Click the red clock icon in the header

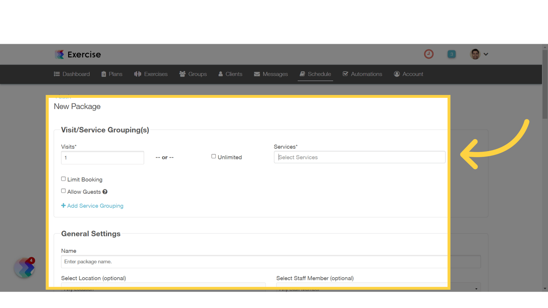coord(428,54)
